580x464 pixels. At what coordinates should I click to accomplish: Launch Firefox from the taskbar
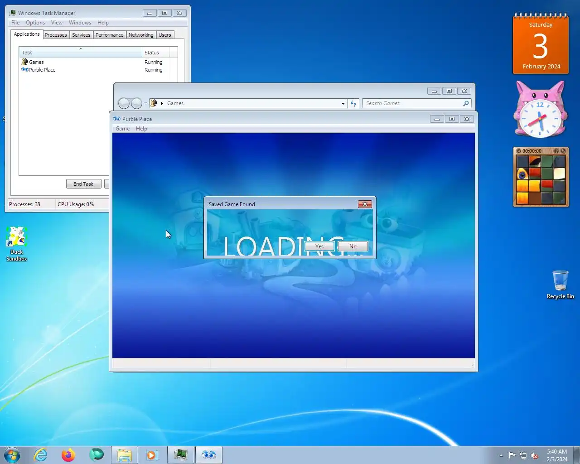pyautogui.click(x=68, y=455)
